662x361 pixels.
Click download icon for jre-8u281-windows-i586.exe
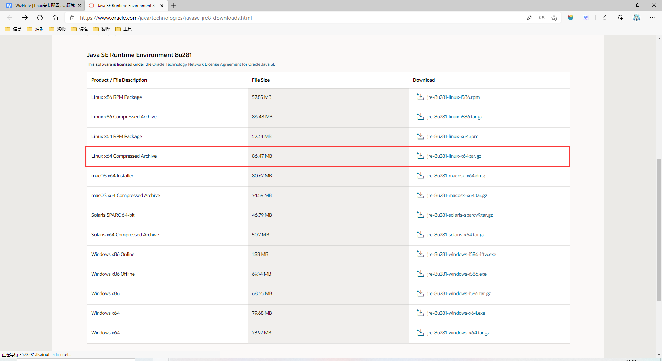point(420,274)
